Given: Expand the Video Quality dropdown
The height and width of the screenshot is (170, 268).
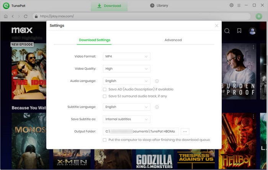Looking at the screenshot, I should tap(126, 69).
